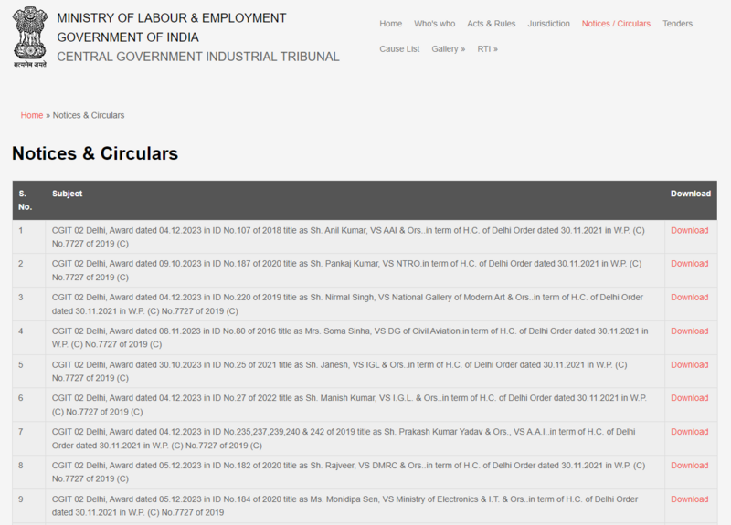Image resolution: width=731 pixels, height=525 pixels.
Task: Open Notices / Circulars menu item
Action: tap(616, 24)
